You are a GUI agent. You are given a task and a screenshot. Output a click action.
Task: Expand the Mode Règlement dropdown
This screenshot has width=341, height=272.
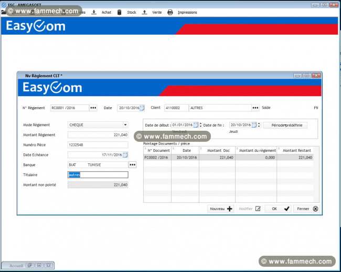(x=125, y=124)
